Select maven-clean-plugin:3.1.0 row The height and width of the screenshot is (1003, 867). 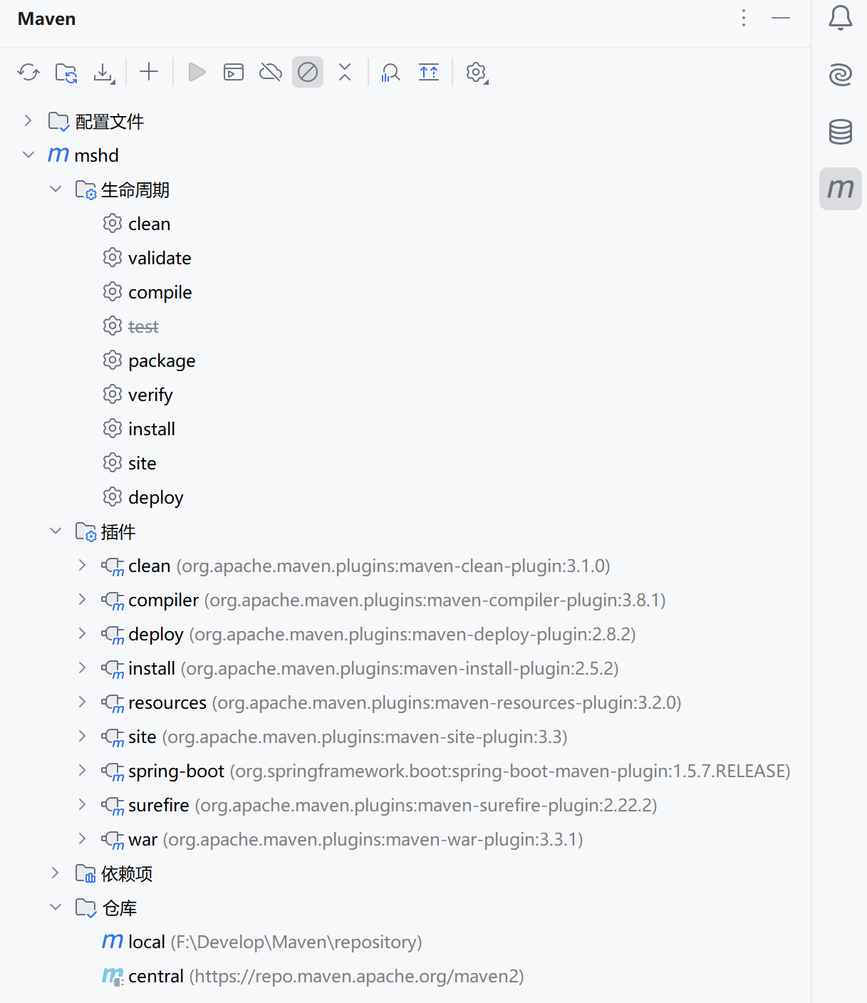[356, 566]
